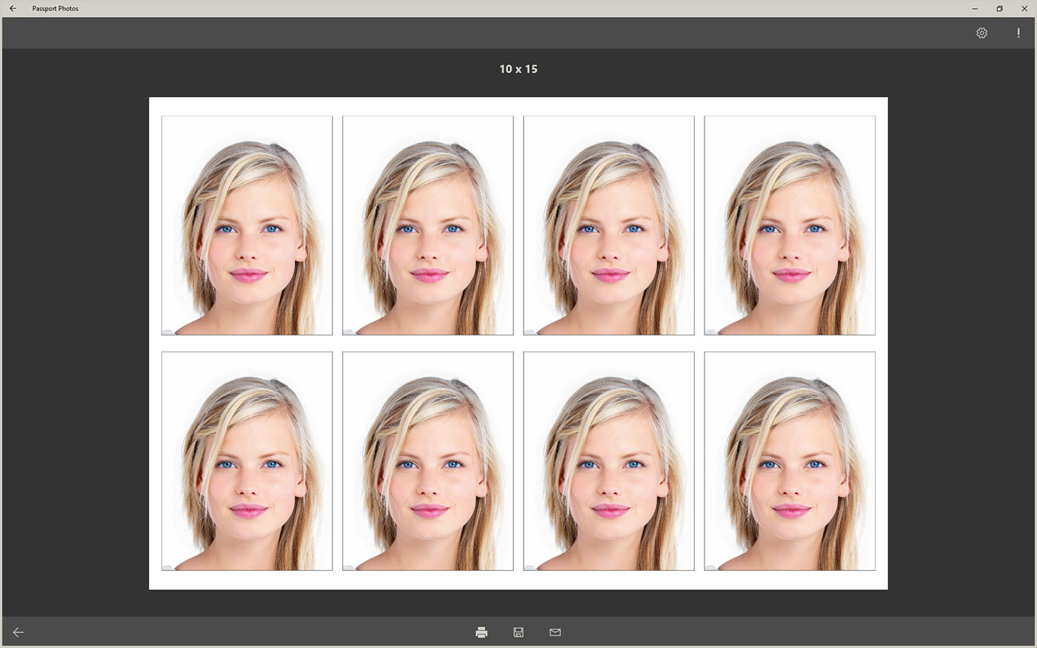This screenshot has width=1037, height=648.
Task: Share the photo sheet by email
Action: click(555, 632)
